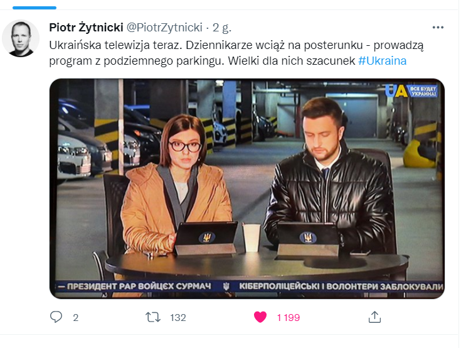The width and height of the screenshot is (466, 348).
Task: Click the 1 199 likes count
Action: point(289,318)
